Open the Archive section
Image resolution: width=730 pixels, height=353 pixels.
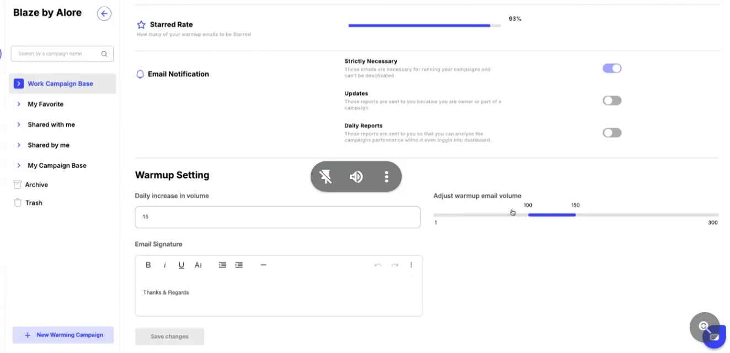pos(35,184)
